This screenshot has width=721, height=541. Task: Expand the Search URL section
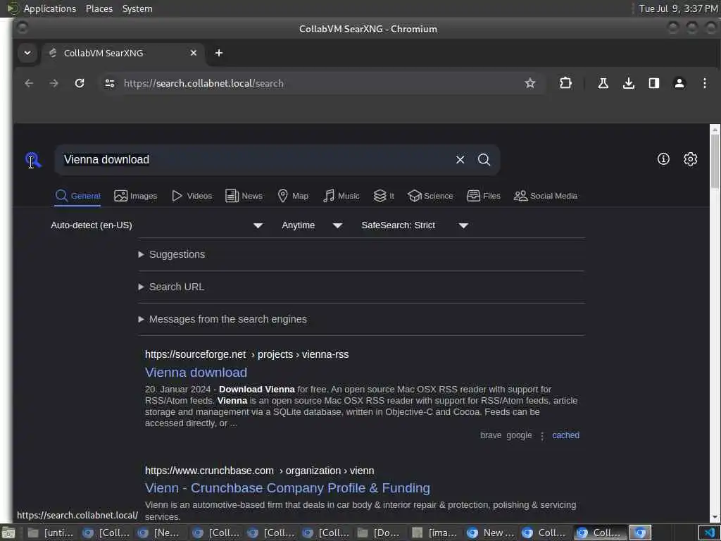tap(171, 287)
